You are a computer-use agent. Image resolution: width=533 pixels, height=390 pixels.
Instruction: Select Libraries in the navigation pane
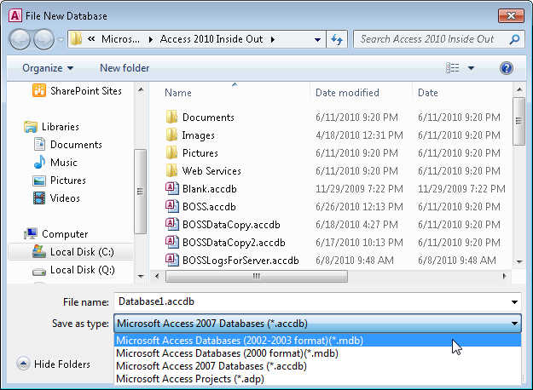[x=51, y=127]
